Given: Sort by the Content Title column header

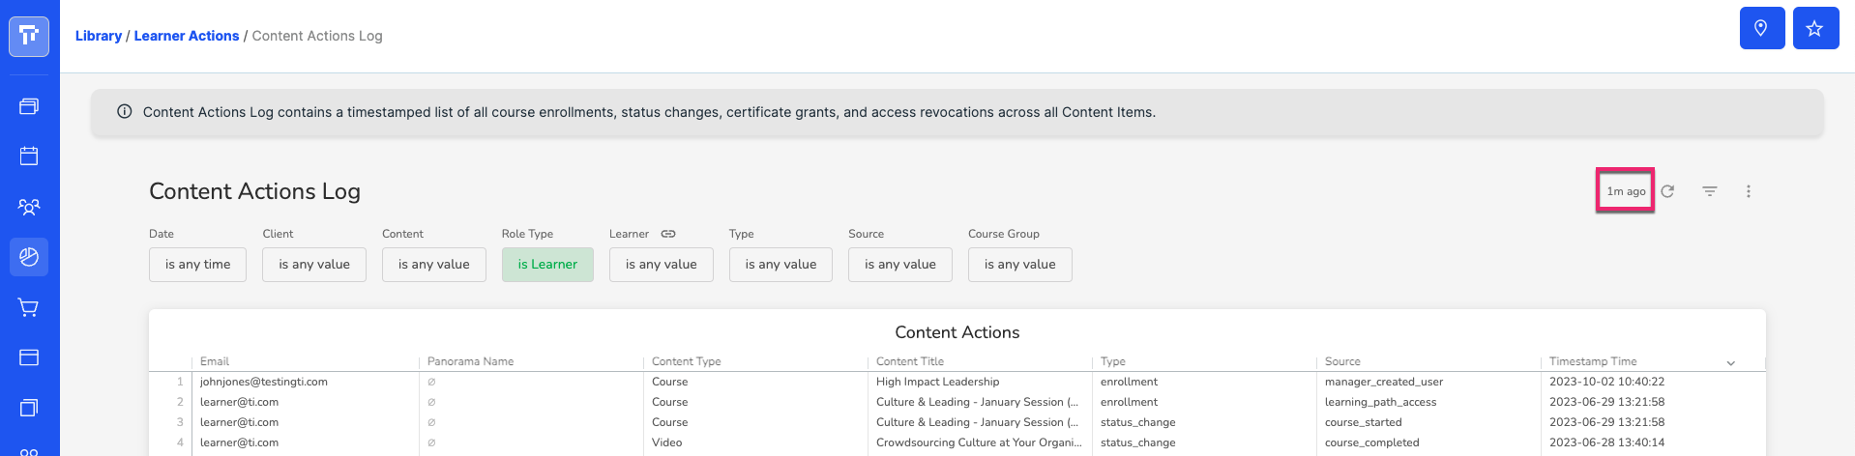Looking at the screenshot, I should pyautogui.click(x=910, y=361).
